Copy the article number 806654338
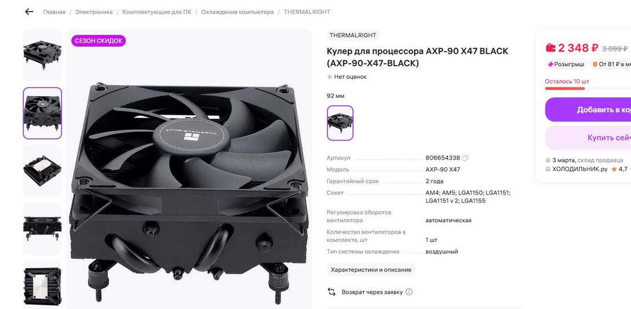 tap(465, 158)
